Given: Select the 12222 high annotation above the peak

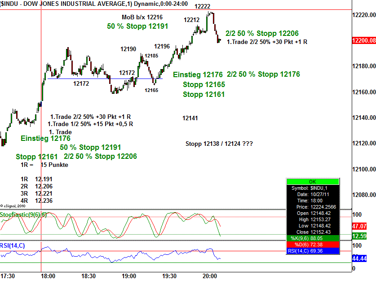Looking at the screenshot, I should click(x=203, y=6).
